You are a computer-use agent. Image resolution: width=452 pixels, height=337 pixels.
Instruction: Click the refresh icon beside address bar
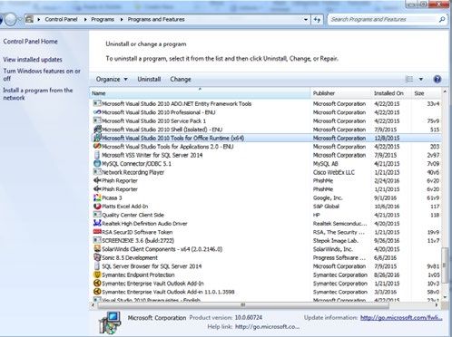click(x=317, y=19)
